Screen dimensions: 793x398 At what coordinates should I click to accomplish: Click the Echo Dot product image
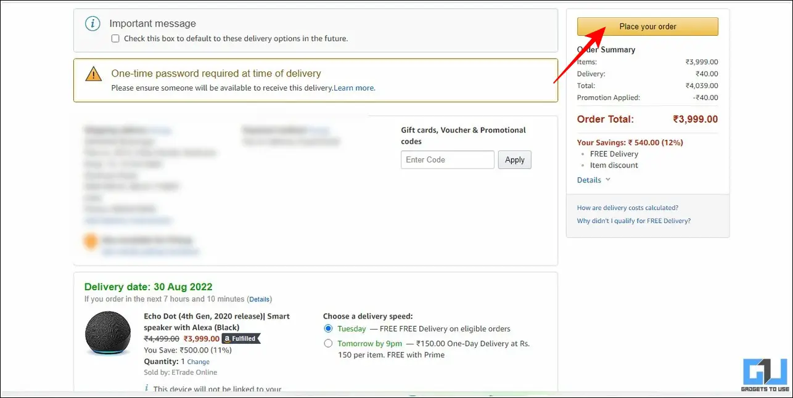click(x=108, y=333)
